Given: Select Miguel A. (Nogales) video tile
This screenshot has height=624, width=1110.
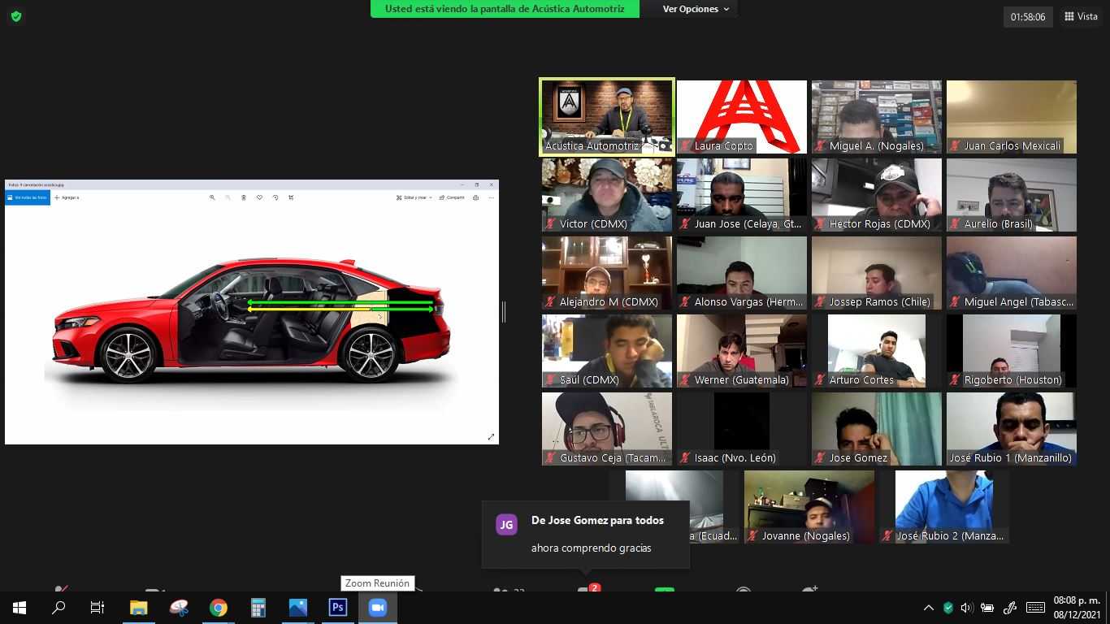Looking at the screenshot, I should tap(877, 117).
